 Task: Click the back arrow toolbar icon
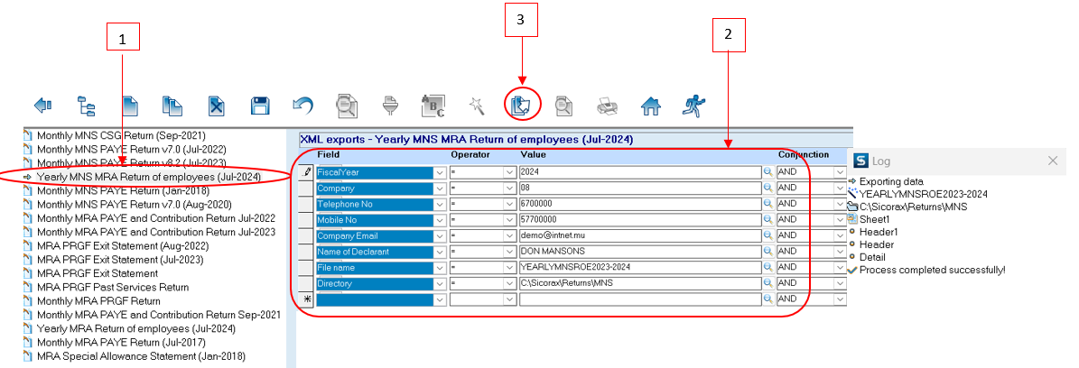(42, 106)
